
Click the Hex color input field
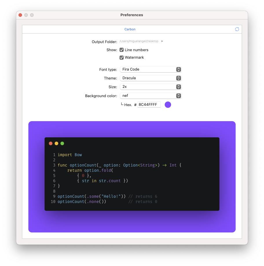149,104
